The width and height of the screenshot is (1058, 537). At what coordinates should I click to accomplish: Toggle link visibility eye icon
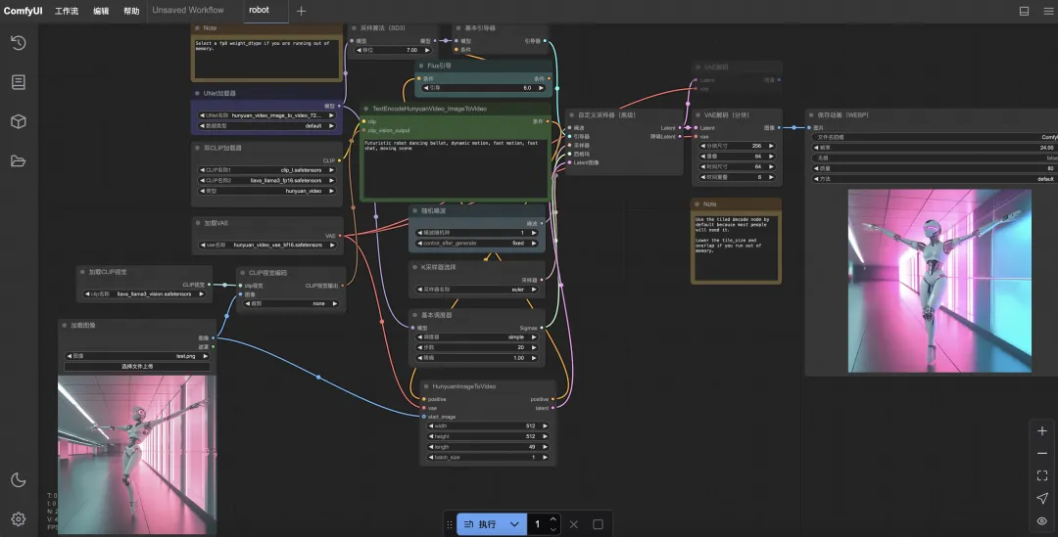(1041, 521)
